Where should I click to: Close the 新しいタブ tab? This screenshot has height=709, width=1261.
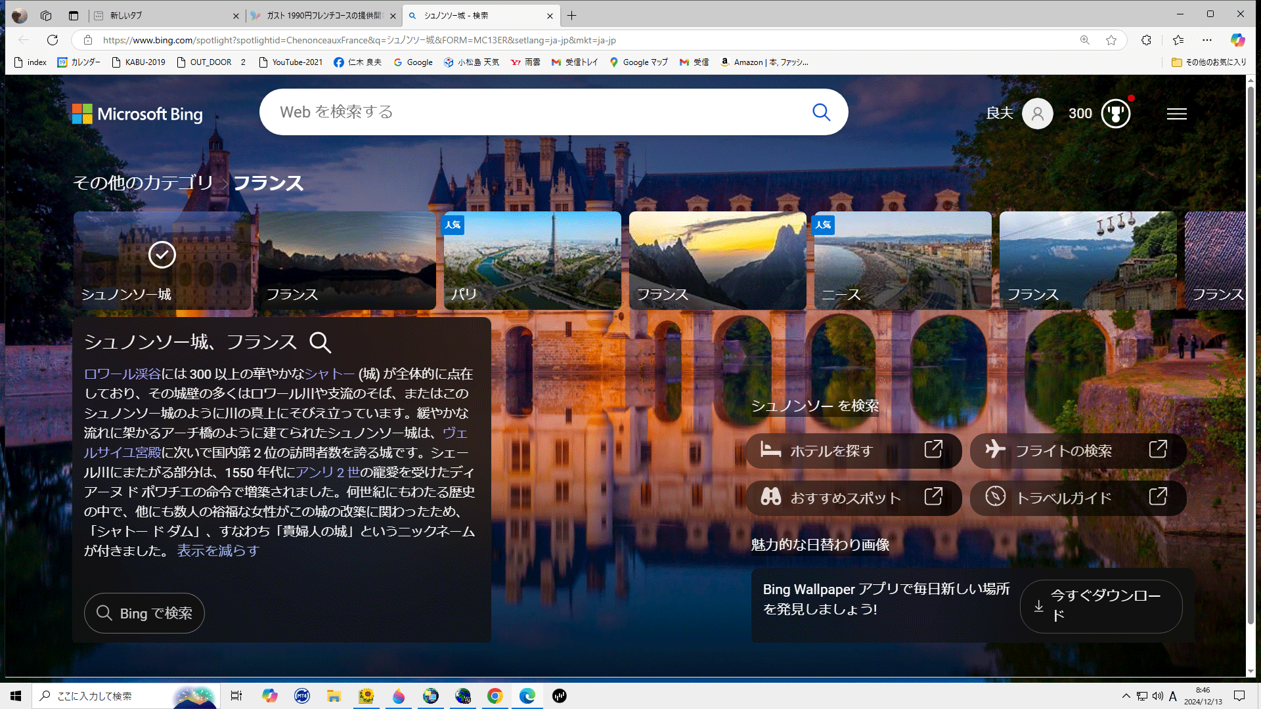tap(236, 16)
